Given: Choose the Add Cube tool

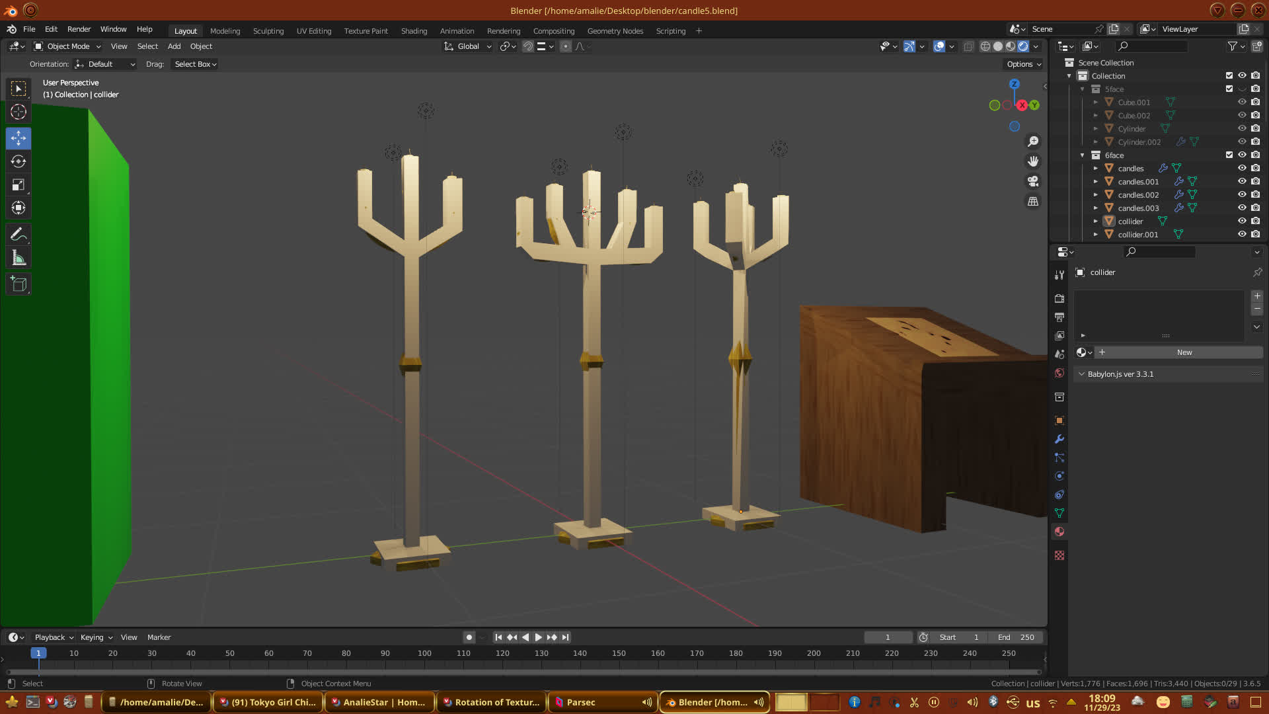Looking at the screenshot, I should click(x=19, y=284).
